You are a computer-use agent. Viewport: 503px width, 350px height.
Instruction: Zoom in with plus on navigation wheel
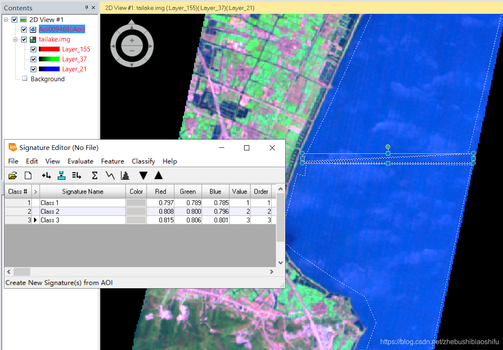tap(132, 41)
